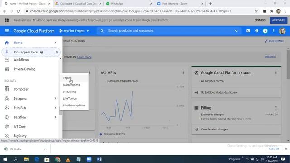Expand Pub/Sub submenu chevron
The image size is (290, 163).
click(x=55, y=108)
